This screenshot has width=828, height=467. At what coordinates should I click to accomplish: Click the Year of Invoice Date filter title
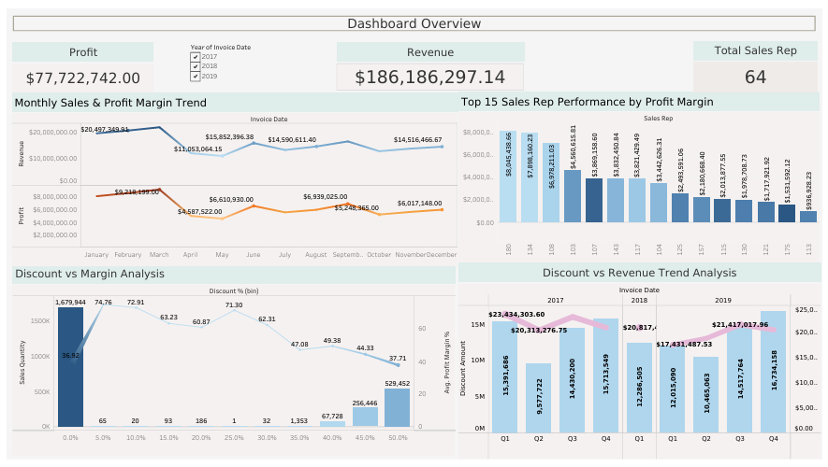[x=221, y=48]
